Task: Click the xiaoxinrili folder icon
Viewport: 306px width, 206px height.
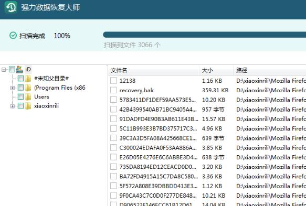Action: click(x=28, y=106)
